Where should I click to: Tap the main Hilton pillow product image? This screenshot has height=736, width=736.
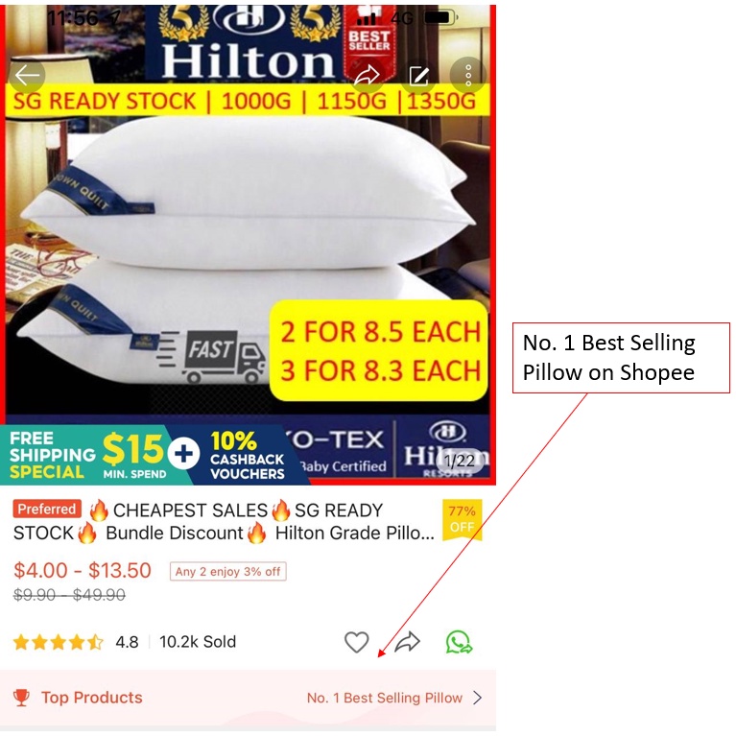tap(248, 244)
